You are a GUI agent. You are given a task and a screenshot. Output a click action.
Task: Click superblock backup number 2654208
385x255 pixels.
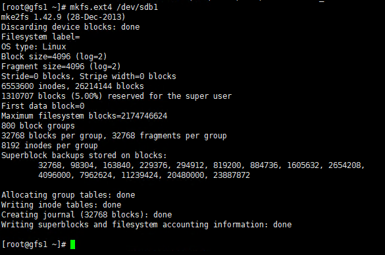pyautogui.click(x=344, y=165)
